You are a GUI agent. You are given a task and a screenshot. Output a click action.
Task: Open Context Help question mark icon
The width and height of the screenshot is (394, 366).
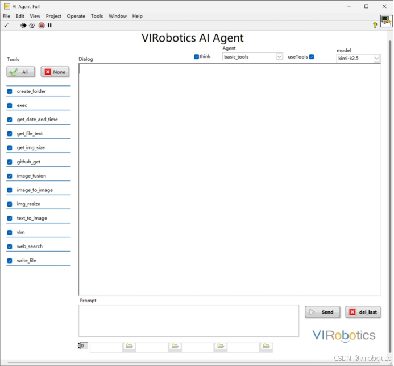[375, 25]
